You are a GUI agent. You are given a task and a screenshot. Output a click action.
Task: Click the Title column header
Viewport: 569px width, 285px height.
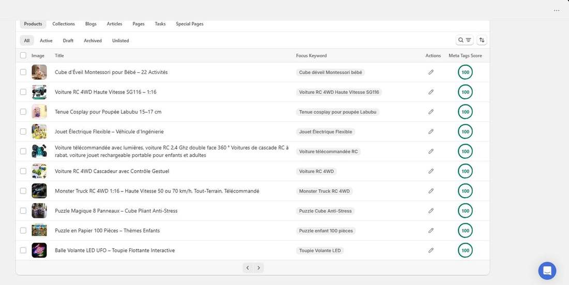(59, 55)
